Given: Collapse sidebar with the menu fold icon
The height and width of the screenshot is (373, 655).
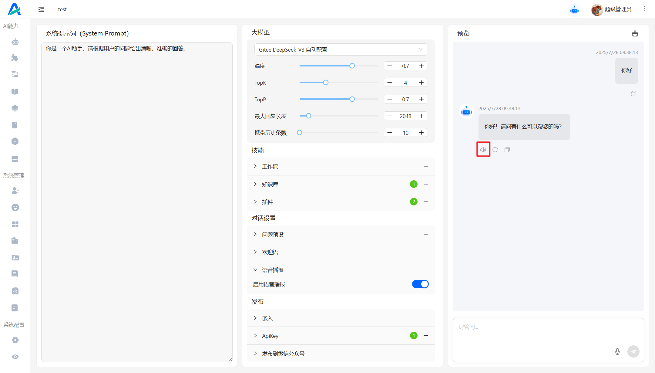Looking at the screenshot, I should 41,9.
